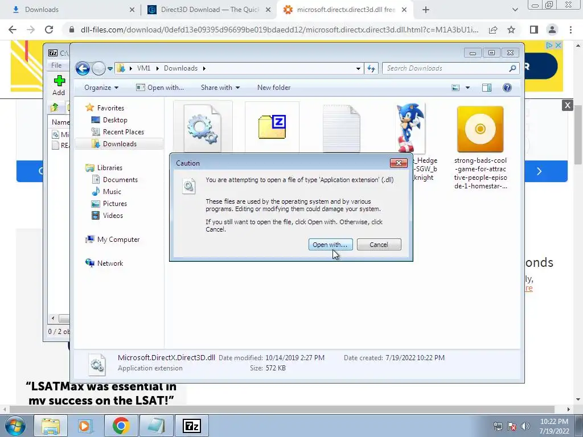Toggle Chrome side panel icon
The width and height of the screenshot is (583, 437).
pyautogui.click(x=534, y=30)
